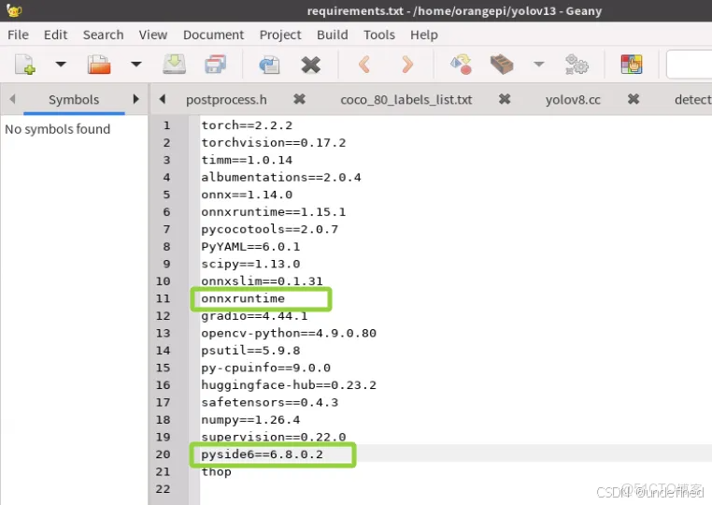Click the Open file toolbar icon
This screenshot has width=712, height=505.
tap(98, 65)
